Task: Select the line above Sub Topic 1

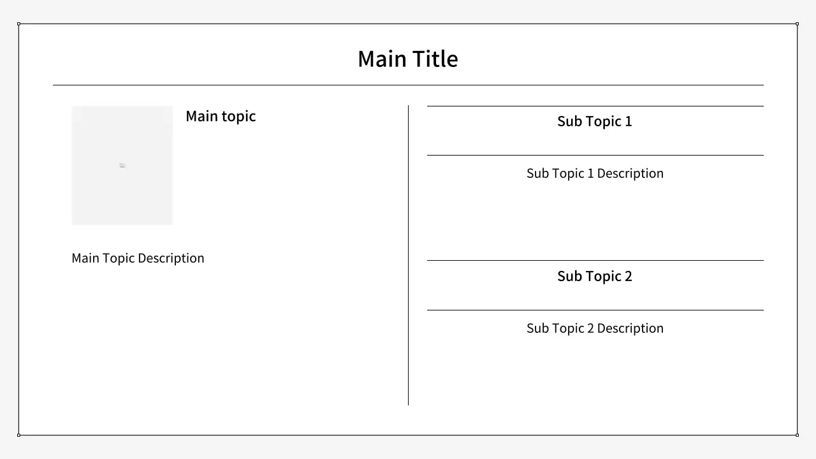Action: [x=595, y=106]
